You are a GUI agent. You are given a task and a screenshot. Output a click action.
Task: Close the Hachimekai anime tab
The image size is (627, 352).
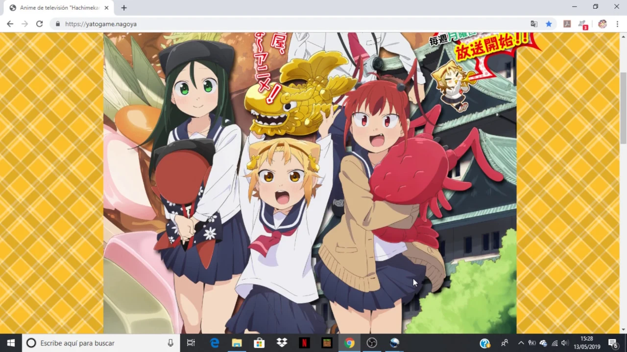[106, 8]
